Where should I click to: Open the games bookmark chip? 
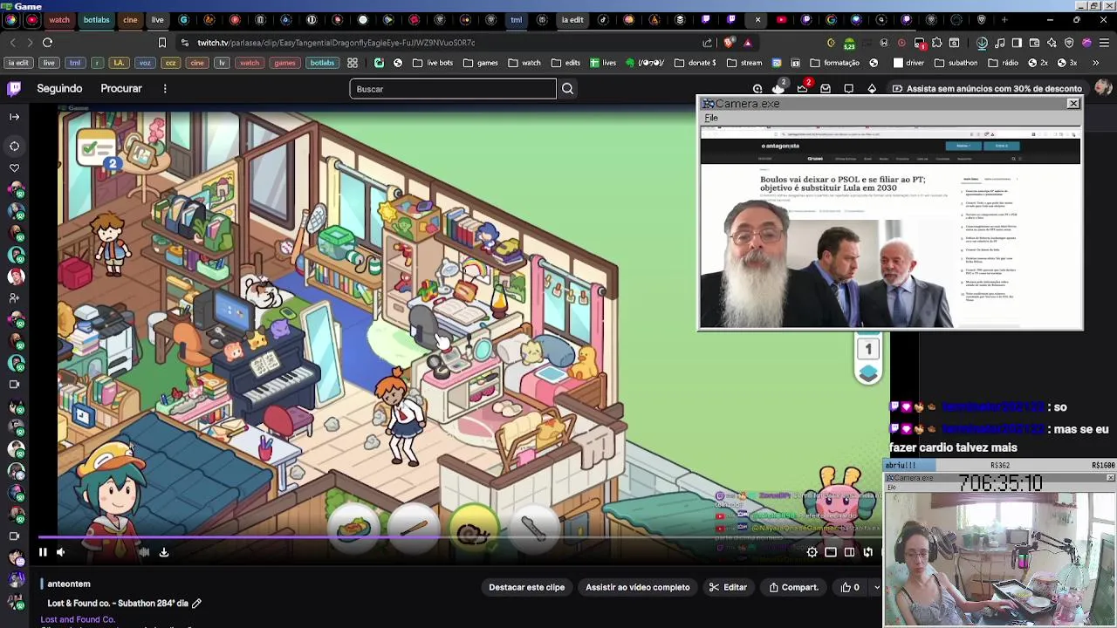[284, 63]
